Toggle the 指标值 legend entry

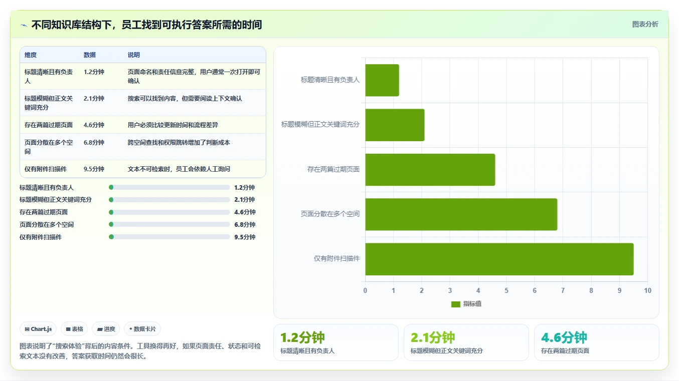click(x=466, y=304)
